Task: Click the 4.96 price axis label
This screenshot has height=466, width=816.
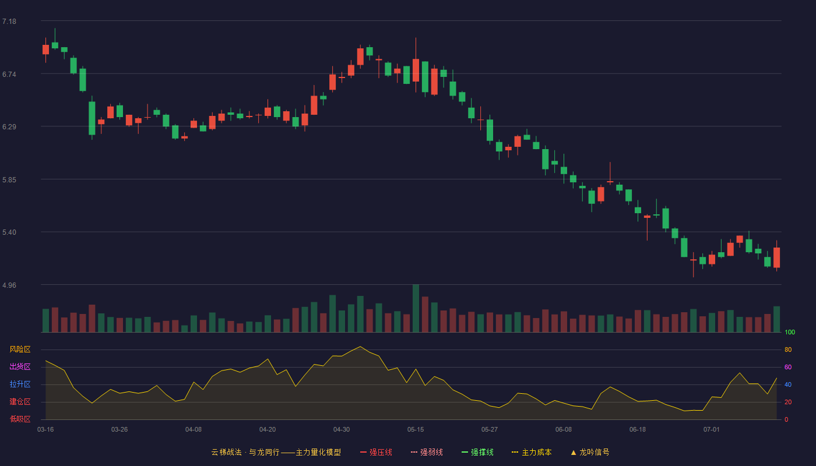Action: (9, 285)
